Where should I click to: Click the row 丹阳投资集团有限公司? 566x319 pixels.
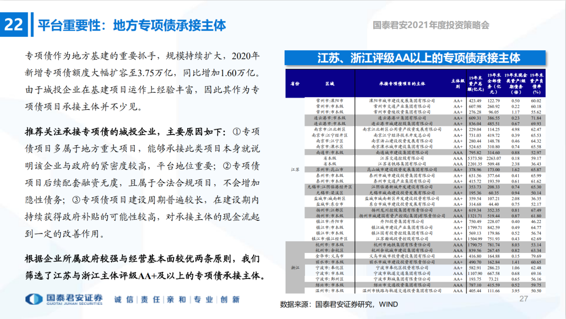coord(425,221)
